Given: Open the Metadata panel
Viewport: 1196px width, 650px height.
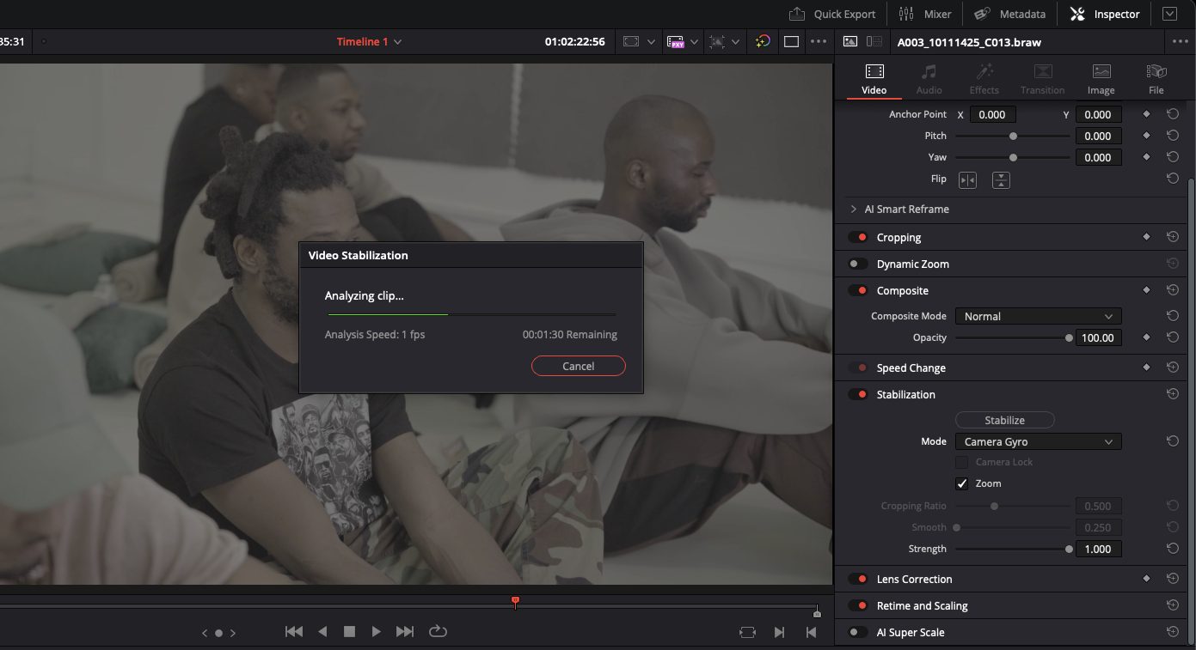Looking at the screenshot, I should point(1009,14).
